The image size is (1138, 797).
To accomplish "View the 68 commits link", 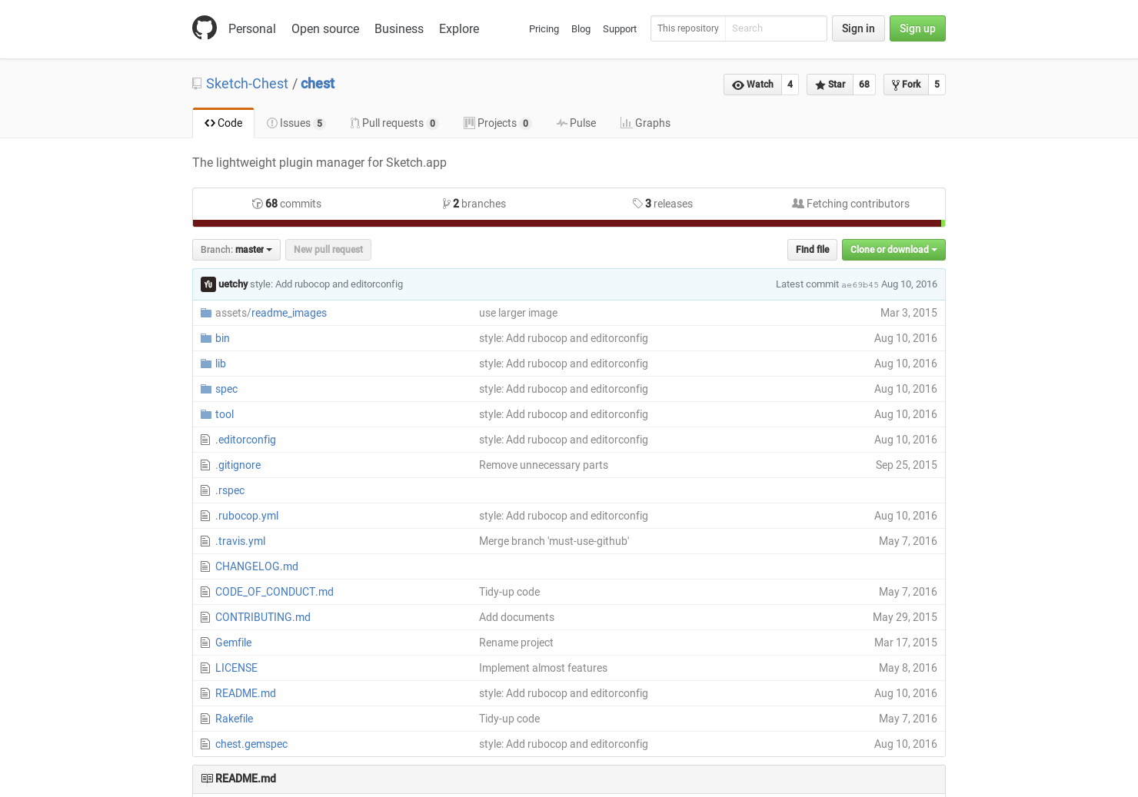I will [287, 204].
